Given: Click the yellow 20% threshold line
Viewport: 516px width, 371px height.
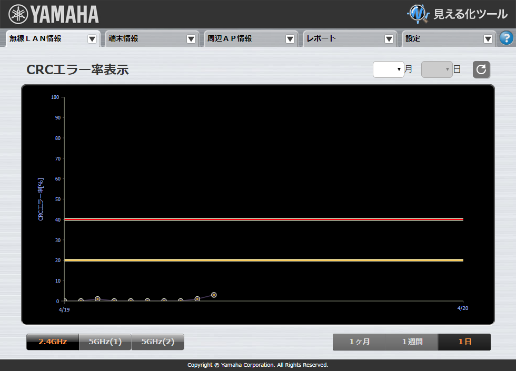Looking at the screenshot, I should (x=263, y=260).
